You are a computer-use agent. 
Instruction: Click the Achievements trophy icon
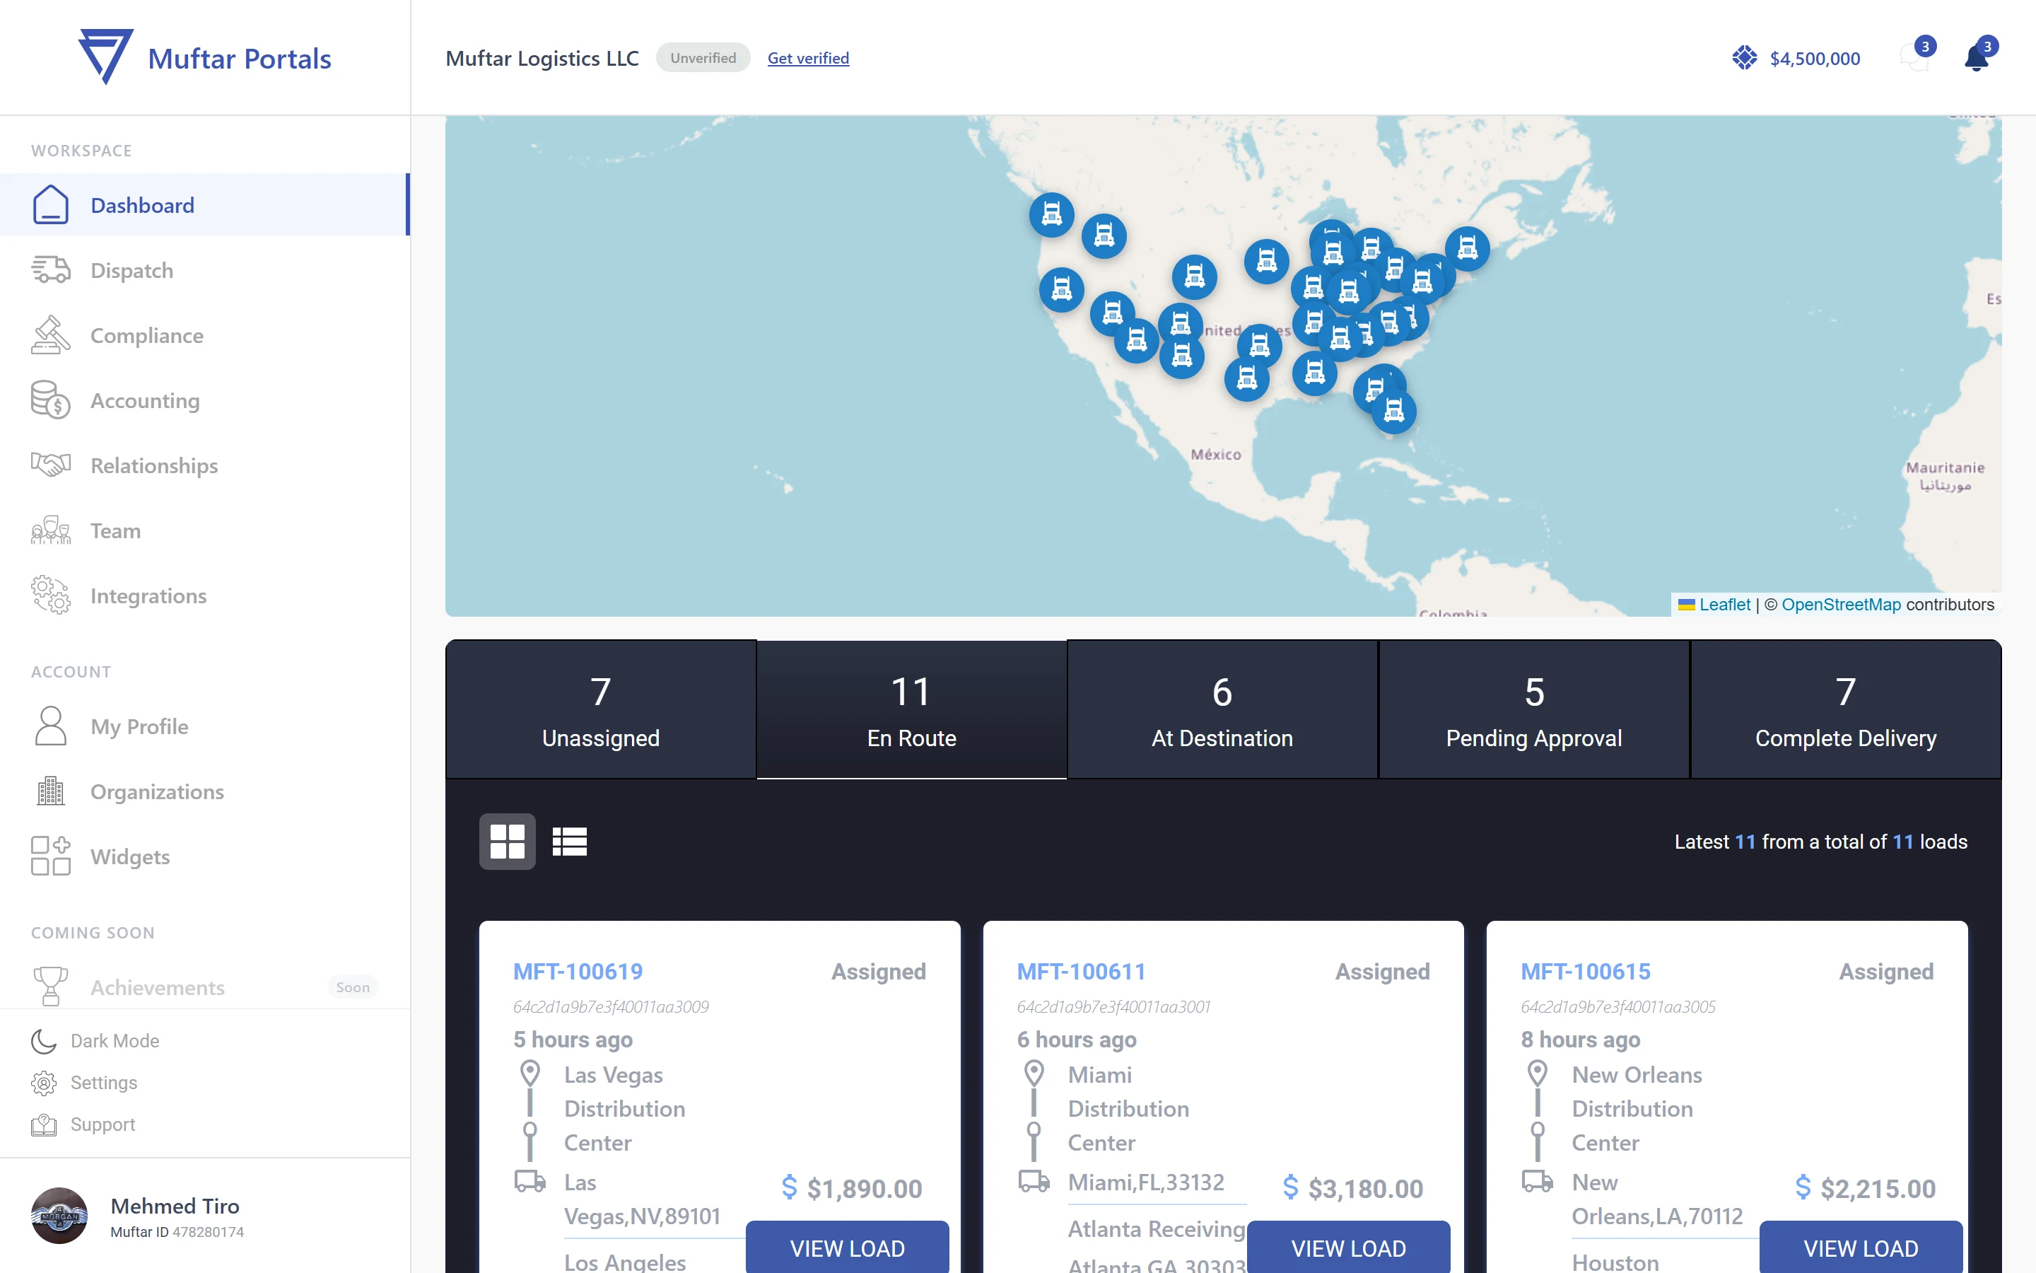coord(50,986)
